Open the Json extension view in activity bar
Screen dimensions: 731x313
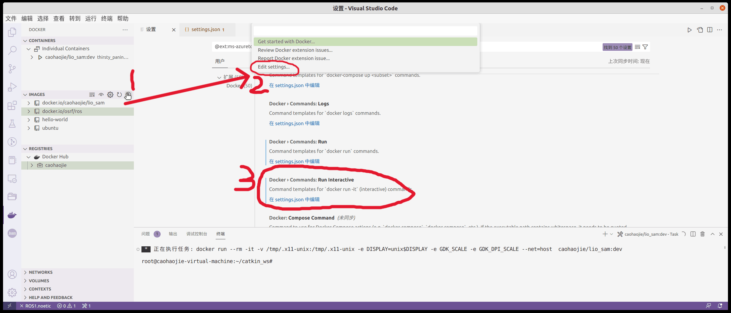point(12,233)
